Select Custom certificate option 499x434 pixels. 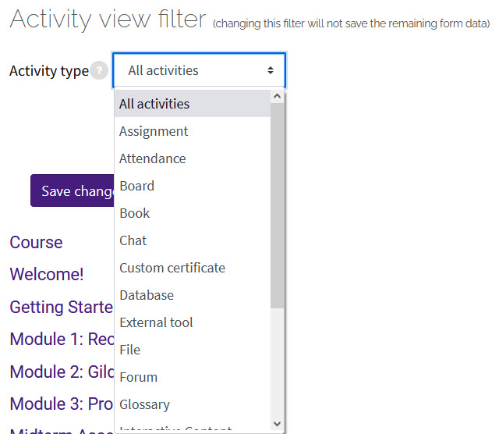pos(193,268)
